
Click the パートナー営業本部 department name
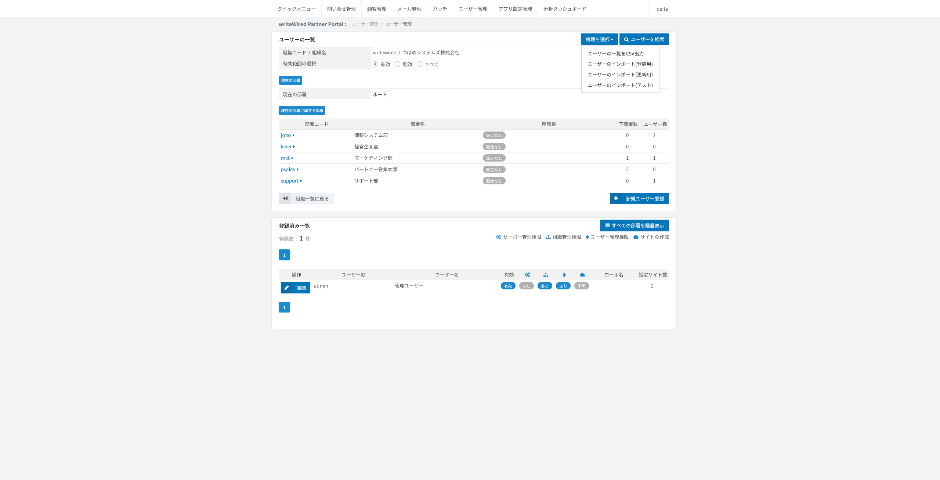[376, 170]
